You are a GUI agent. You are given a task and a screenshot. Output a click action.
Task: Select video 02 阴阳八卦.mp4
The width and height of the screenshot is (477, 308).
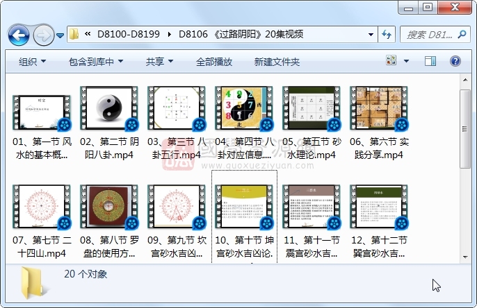(x=108, y=109)
